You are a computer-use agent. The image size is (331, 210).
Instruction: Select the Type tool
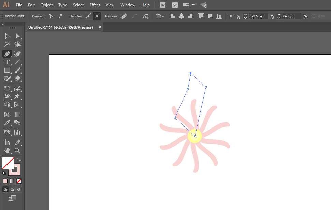(7, 62)
